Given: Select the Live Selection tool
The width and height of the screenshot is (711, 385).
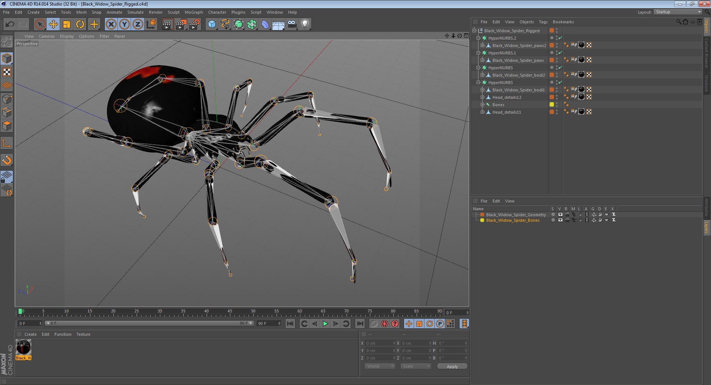Looking at the screenshot, I should tap(40, 24).
